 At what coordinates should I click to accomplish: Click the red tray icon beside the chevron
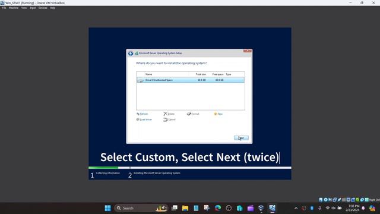tap(304, 208)
